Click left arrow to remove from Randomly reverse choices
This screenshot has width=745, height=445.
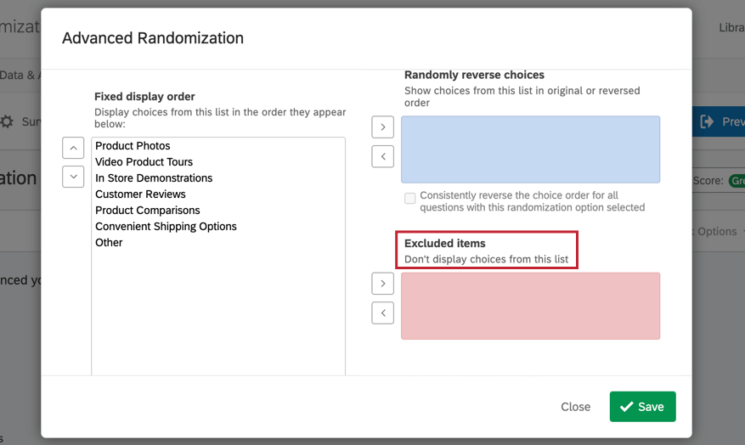click(383, 156)
